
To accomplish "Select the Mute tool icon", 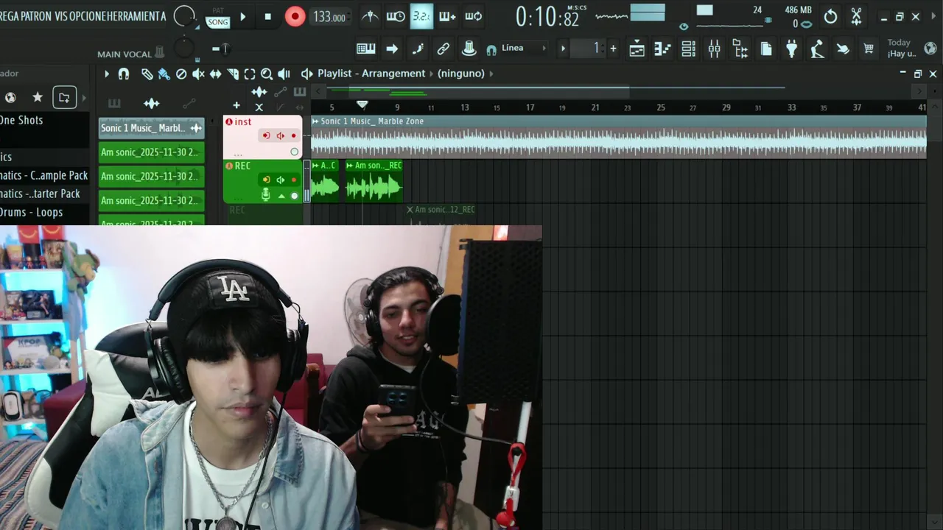I will click(198, 74).
